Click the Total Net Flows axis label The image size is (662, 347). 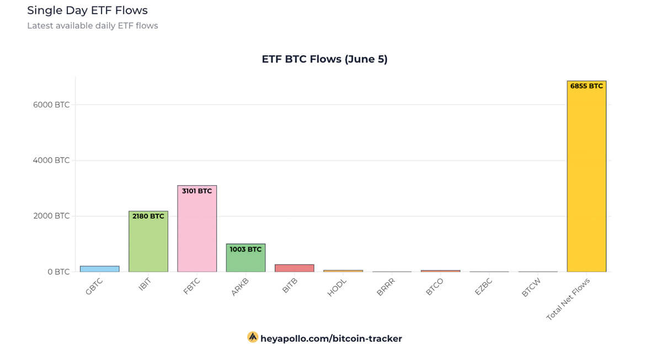coord(568,300)
